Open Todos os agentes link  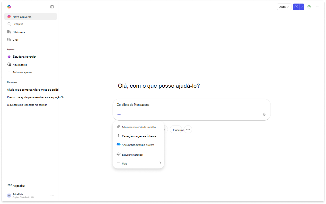(23, 72)
